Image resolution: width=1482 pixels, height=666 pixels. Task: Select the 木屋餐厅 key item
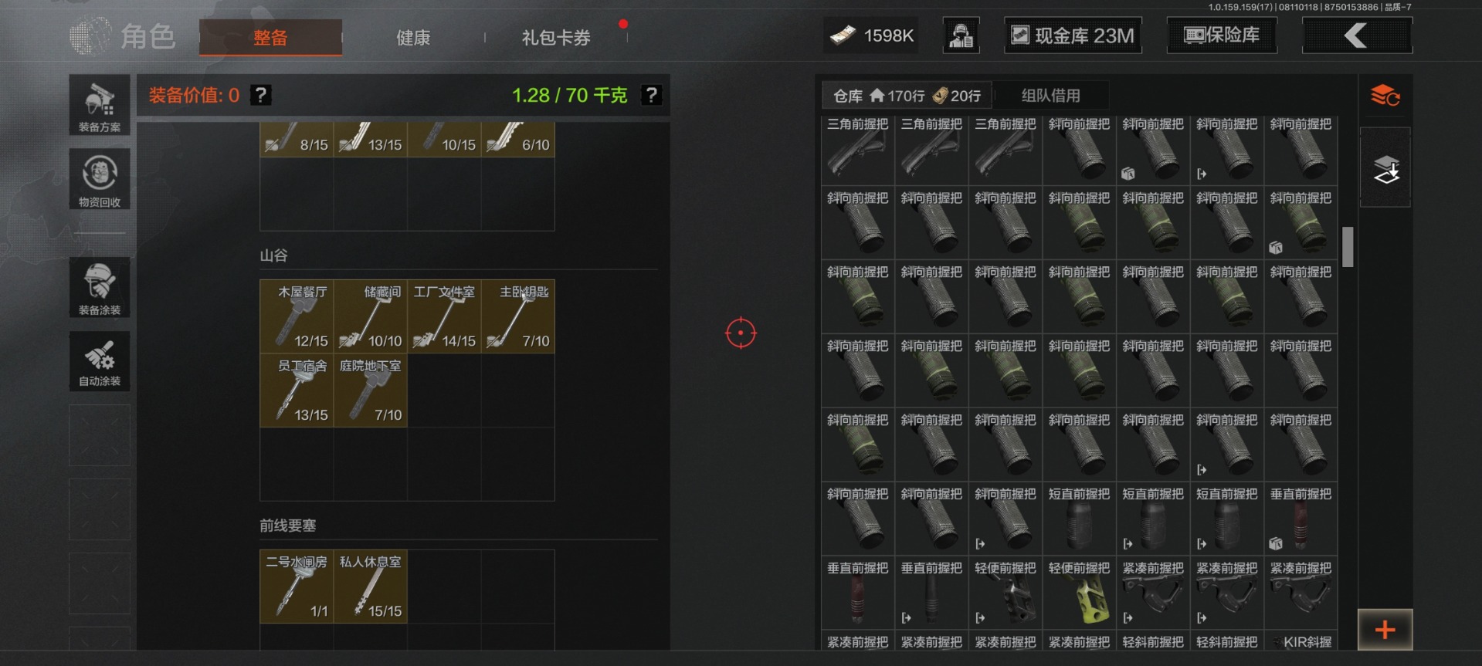pos(297,316)
